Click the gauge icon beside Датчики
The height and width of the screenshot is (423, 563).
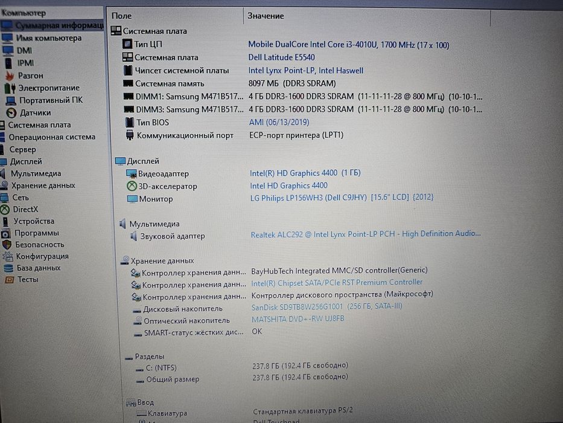coord(11,113)
